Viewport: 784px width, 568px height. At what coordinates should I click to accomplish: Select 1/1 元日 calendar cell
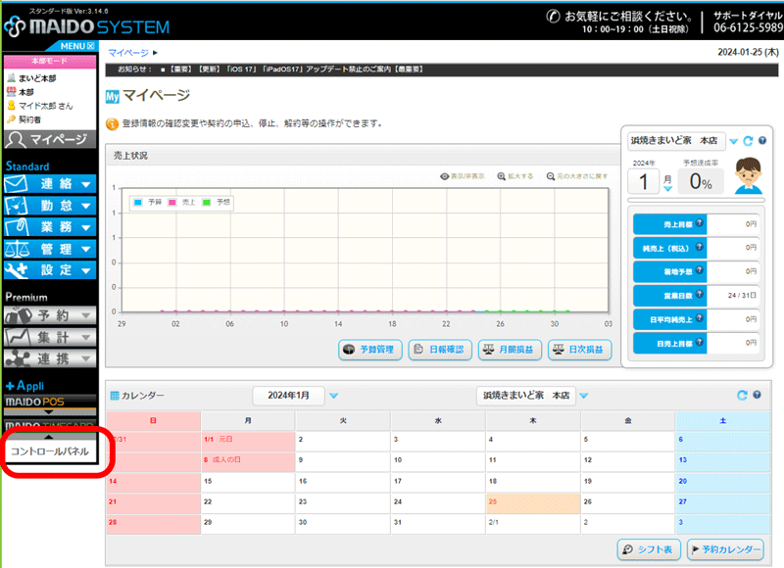click(248, 442)
